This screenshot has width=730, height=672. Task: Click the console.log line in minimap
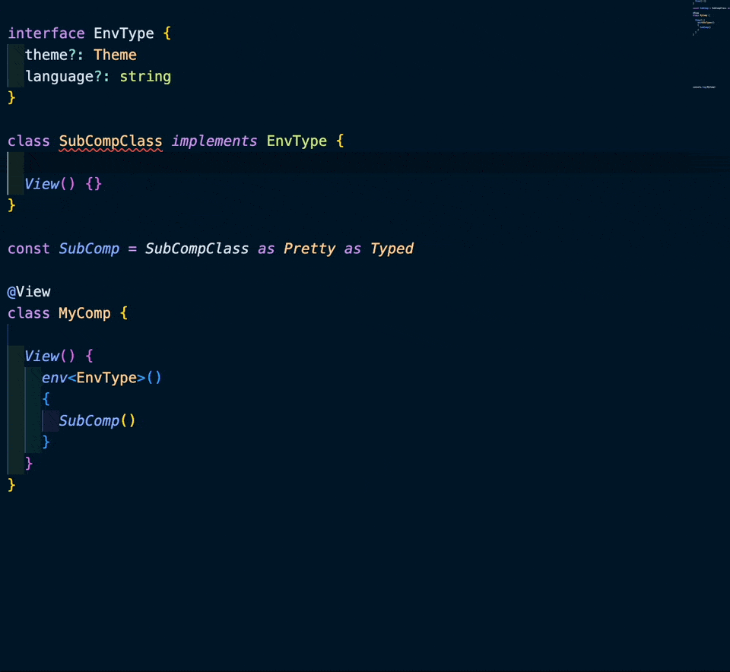pyautogui.click(x=703, y=87)
